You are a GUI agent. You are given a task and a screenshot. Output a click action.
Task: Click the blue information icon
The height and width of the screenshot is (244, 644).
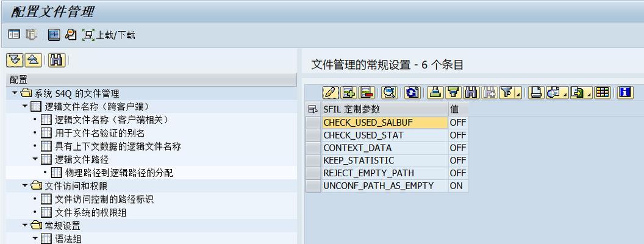coord(625,93)
